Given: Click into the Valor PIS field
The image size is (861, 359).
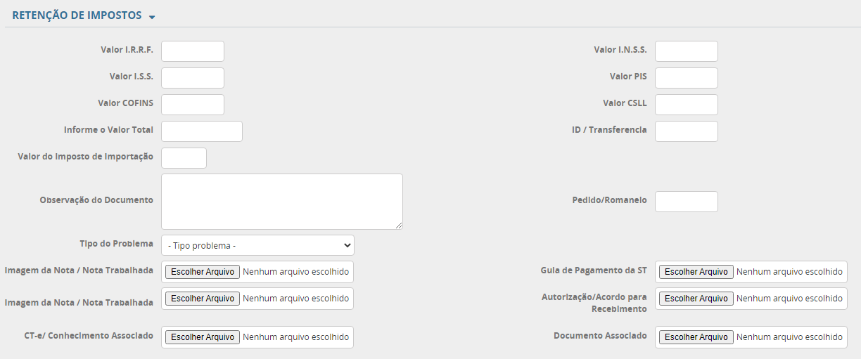Looking at the screenshot, I should [686, 78].
